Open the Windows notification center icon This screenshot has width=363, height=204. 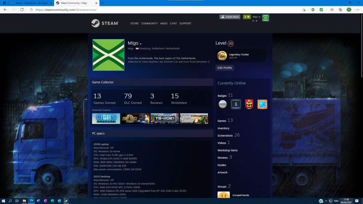tap(357, 201)
